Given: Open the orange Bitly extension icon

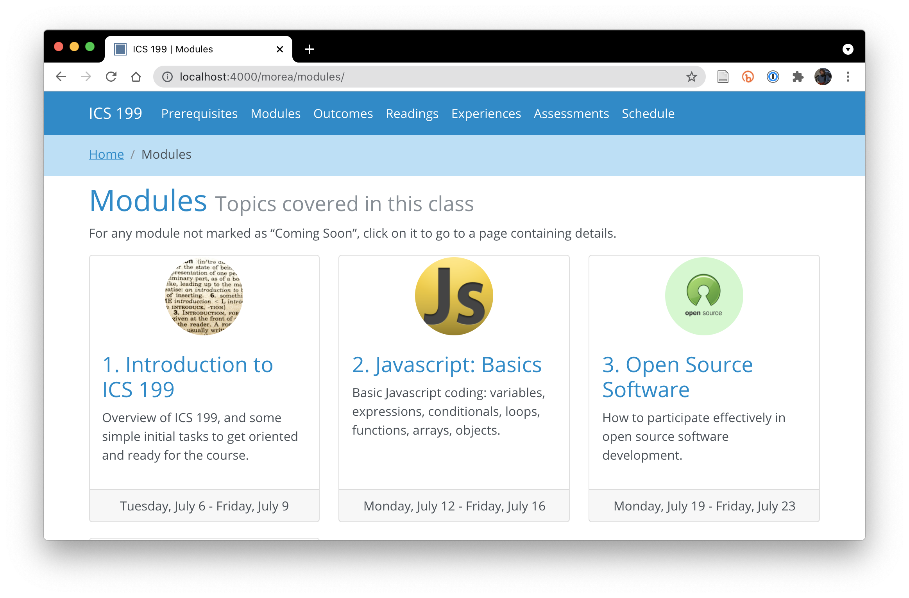Looking at the screenshot, I should pyautogui.click(x=748, y=77).
